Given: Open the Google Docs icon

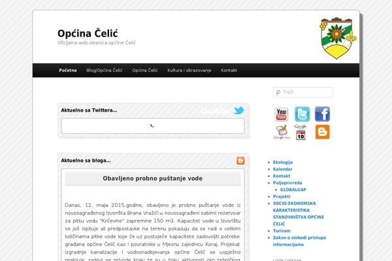Looking at the screenshot, I should pos(282,132).
